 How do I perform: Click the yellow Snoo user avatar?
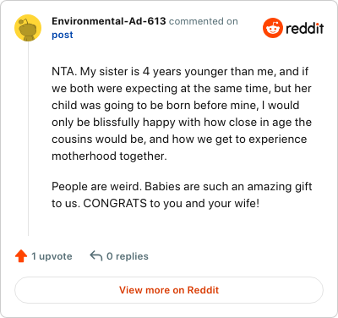(28, 28)
